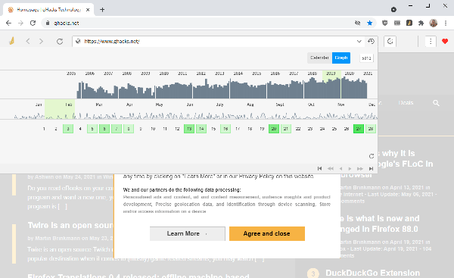Select day 27 in the snapshot row

pyautogui.click(x=359, y=129)
